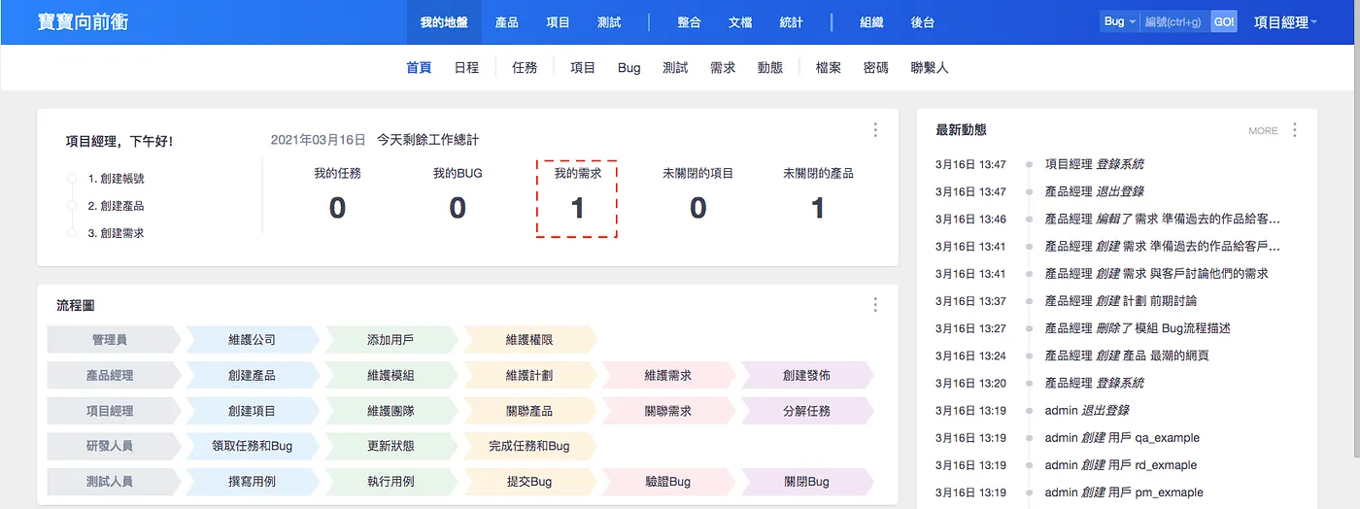Click the 提交Bug flow step
The image size is (1360, 509).
pyautogui.click(x=529, y=482)
